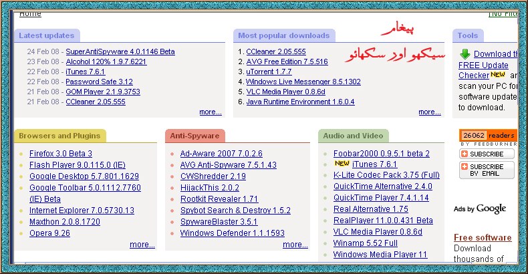This screenshot has height=274, width=528.
Task: Open Internet Explorer 7.0.5730.13 link
Action: coord(82,211)
